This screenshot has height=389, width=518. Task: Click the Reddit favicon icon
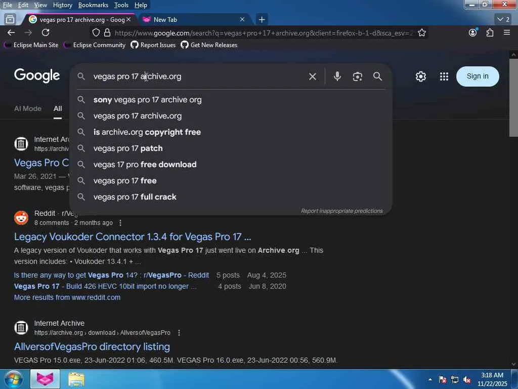pyautogui.click(x=21, y=218)
